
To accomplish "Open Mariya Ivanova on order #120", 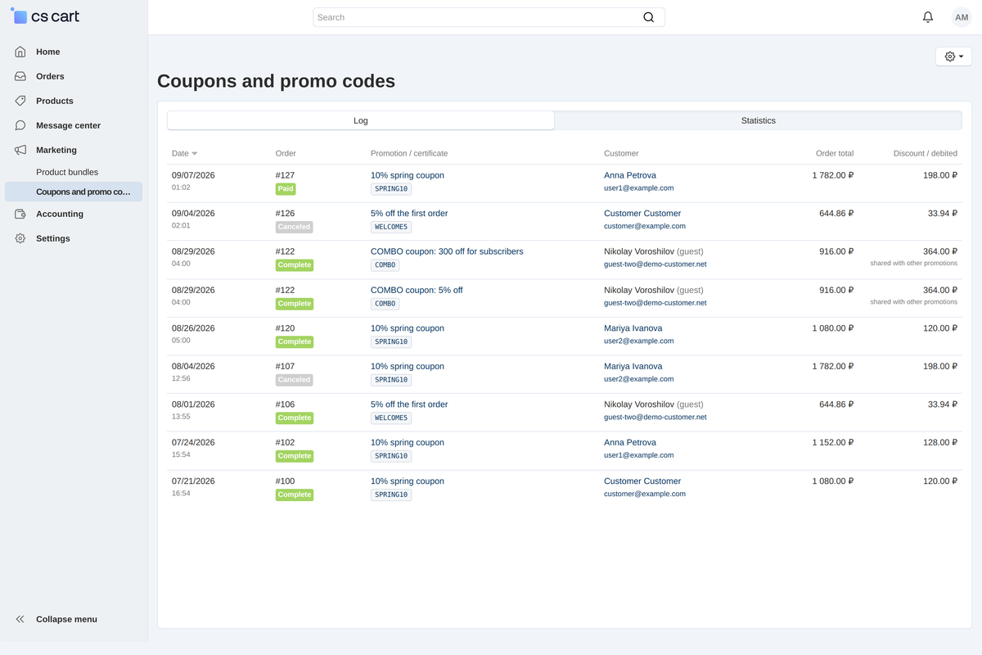I will pos(633,327).
